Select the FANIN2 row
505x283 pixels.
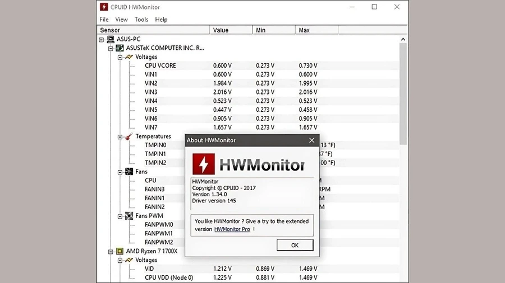(x=155, y=207)
